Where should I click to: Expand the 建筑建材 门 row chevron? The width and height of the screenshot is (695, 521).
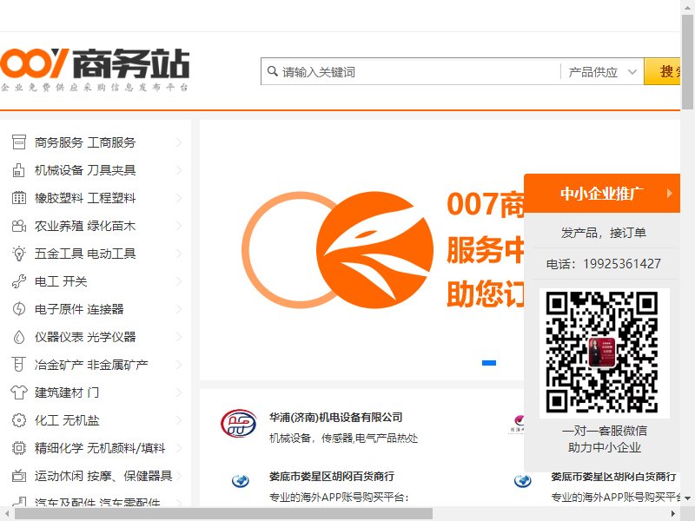179,392
